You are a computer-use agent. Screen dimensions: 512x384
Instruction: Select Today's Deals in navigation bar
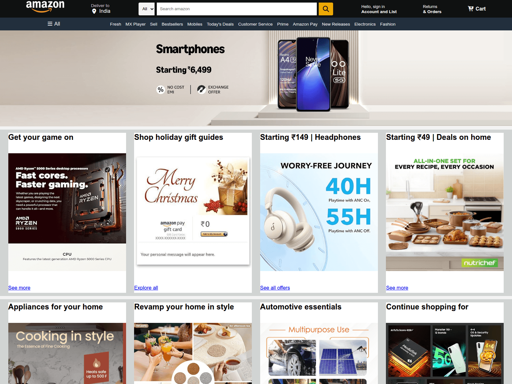(220, 24)
